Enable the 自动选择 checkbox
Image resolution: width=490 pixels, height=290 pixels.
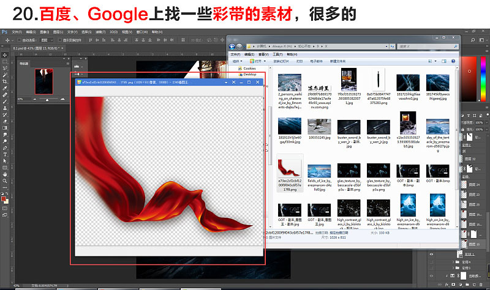click(x=19, y=40)
